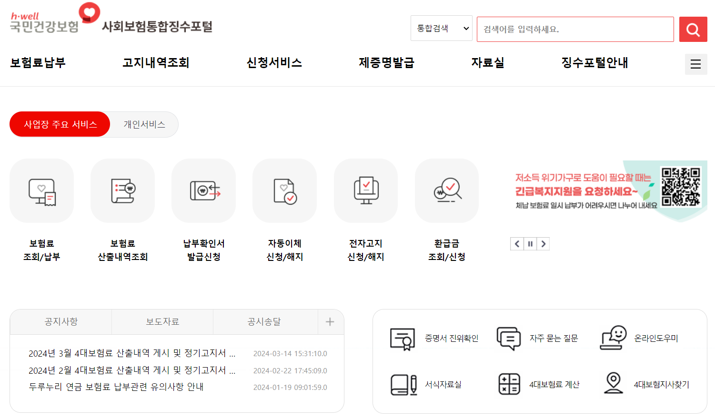Switch to the 보도자료 tab
Screen dimensions: 715x419
click(x=162, y=321)
